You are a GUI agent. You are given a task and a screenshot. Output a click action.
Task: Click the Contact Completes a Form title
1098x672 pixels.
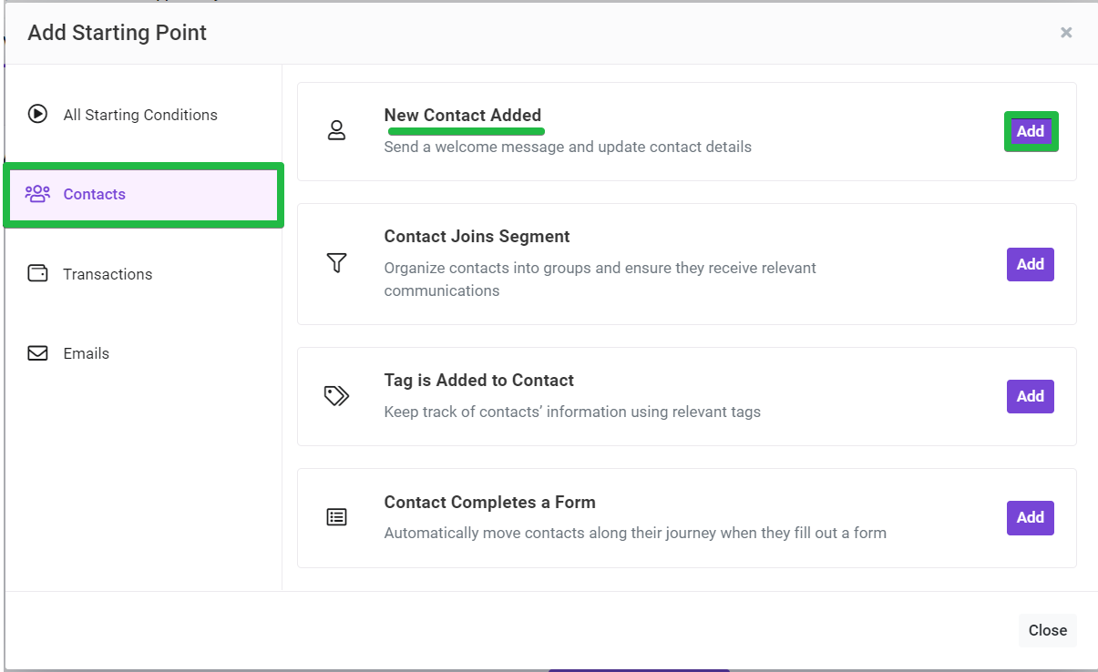[489, 503]
